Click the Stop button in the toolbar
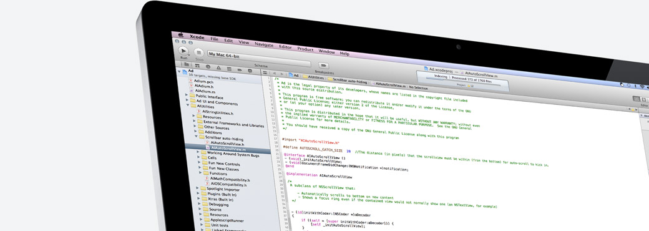 [x=200, y=52]
